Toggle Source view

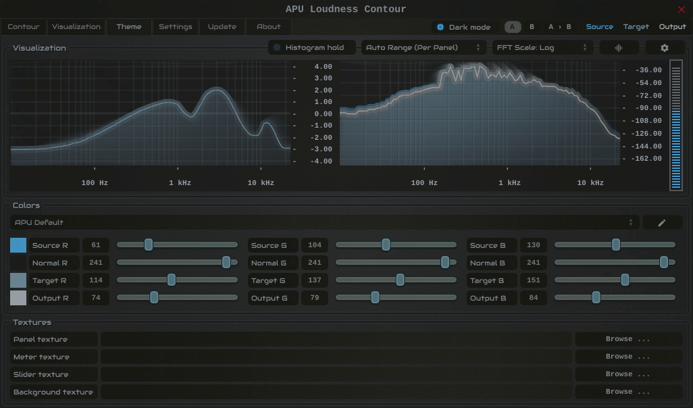click(x=599, y=27)
